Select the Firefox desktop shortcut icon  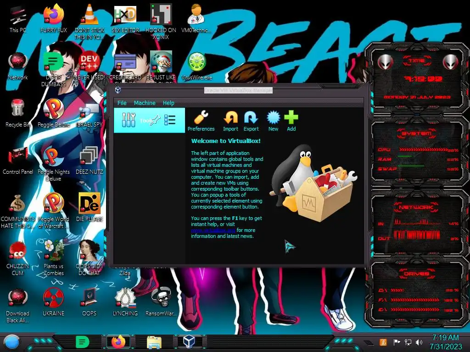pyautogui.click(x=53, y=18)
